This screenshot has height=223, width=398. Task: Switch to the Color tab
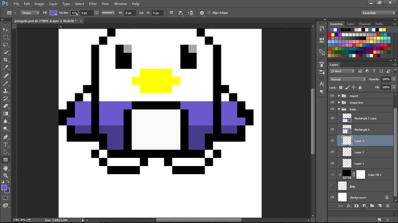click(350, 24)
